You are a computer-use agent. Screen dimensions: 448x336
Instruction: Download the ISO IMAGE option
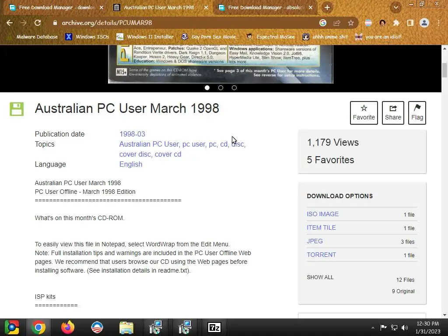(322, 214)
